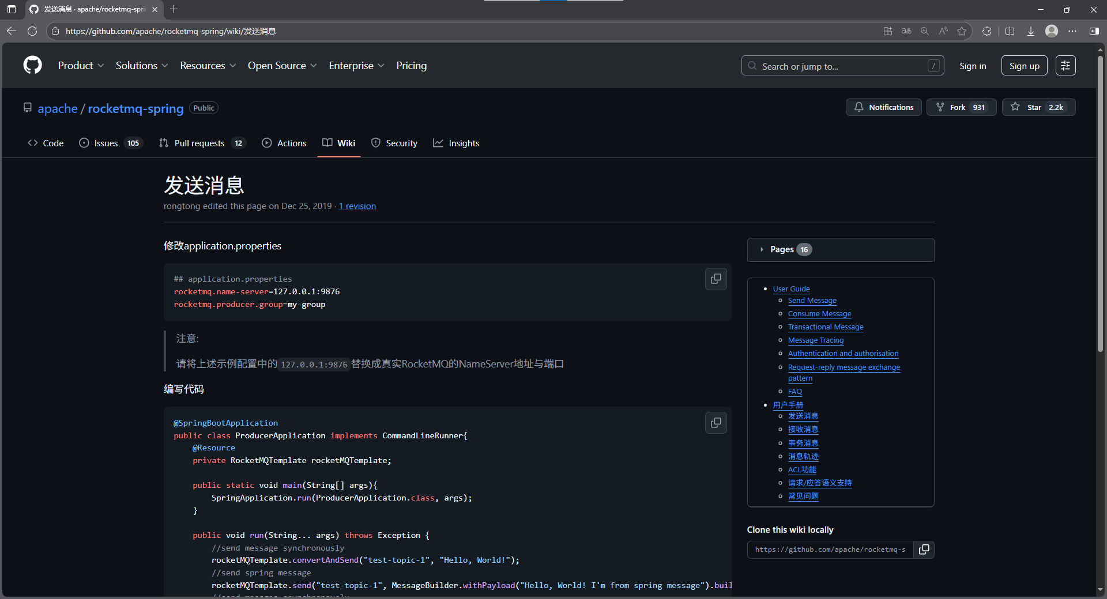1107x599 pixels.
Task: Bookmark this page with the address bar star
Action: [962, 31]
